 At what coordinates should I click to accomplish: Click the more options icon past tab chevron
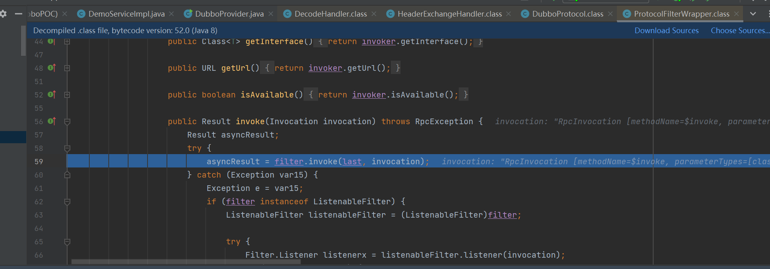(x=768, y=14)
